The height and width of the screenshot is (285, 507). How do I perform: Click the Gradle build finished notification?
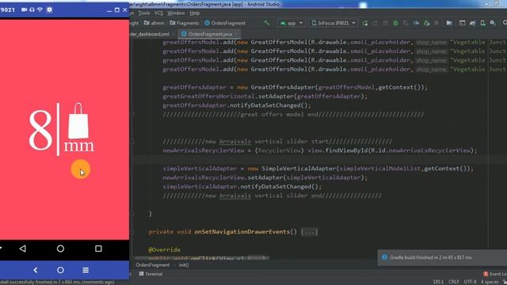coord(442,257)
